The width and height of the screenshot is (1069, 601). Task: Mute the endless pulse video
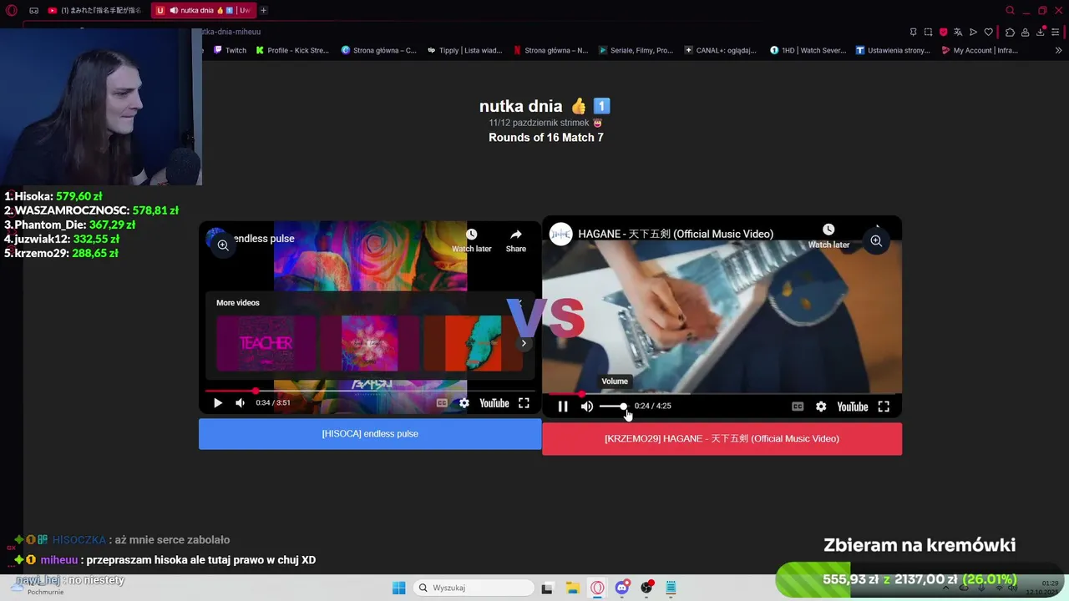tap(241, 403)
